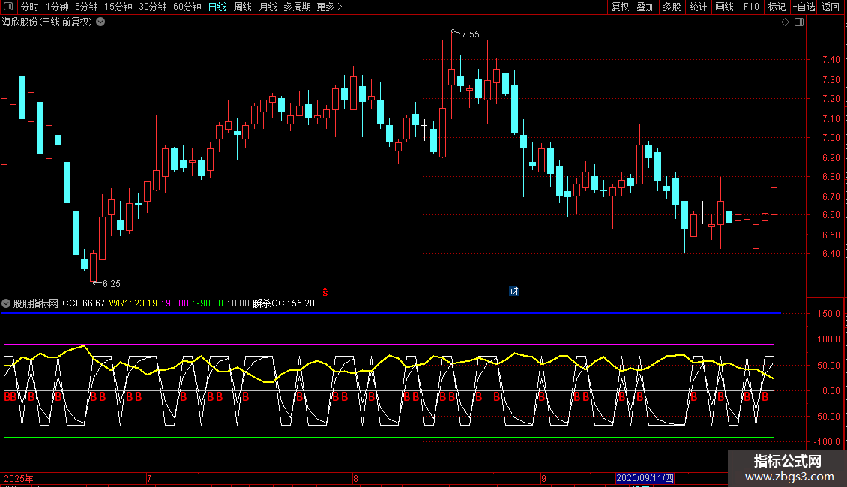Switch to the 分时 intraday tab
The width and height of the screenshot is (847, 487).
(29, 7)
